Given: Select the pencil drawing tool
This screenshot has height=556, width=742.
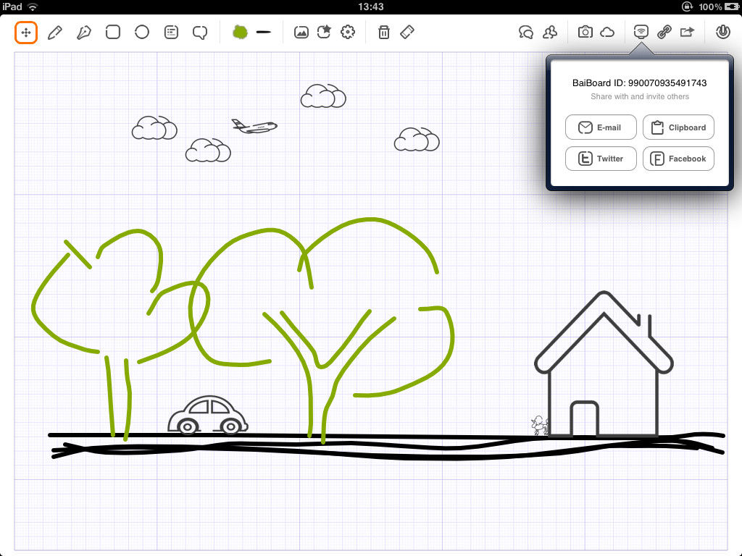Looking at the screenshot, I should tap(55, 33).
